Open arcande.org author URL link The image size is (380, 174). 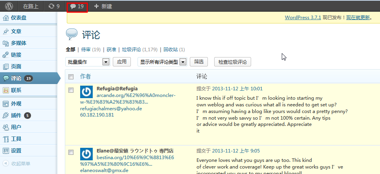(127, 99)
